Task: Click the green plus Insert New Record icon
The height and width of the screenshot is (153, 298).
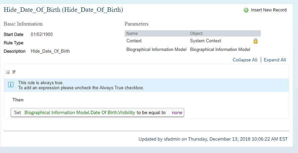Action: point(246,10)
